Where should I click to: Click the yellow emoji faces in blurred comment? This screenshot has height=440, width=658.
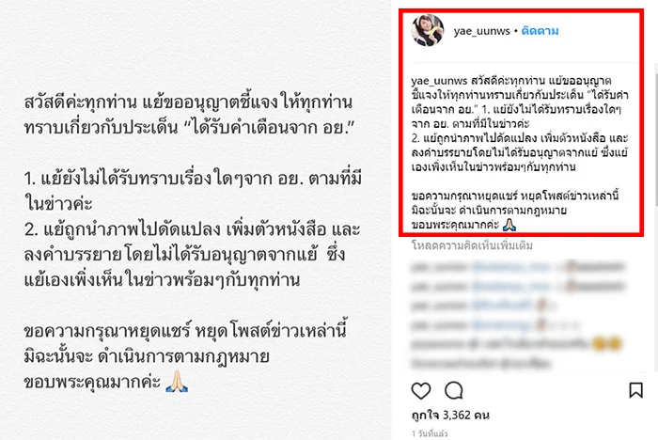click(x=606, y=344)
